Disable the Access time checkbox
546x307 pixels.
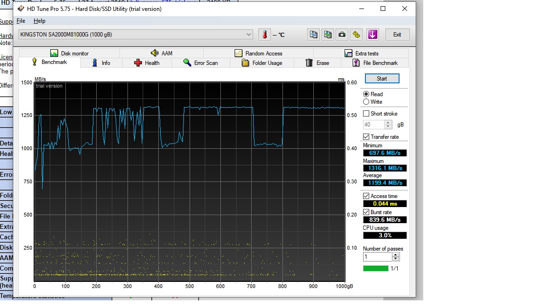tap(366, 196)
